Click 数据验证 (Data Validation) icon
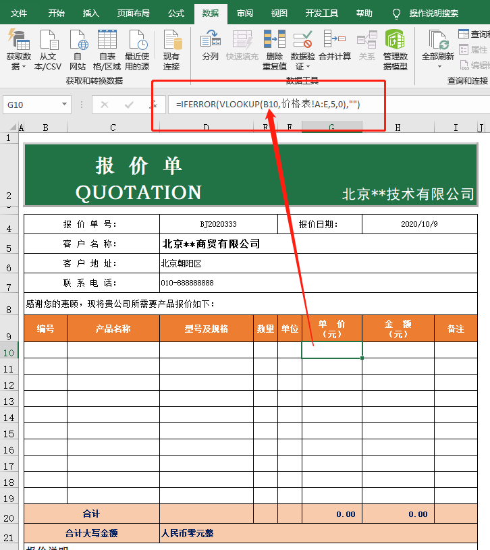The image size is (490, 550). (302, 49)
